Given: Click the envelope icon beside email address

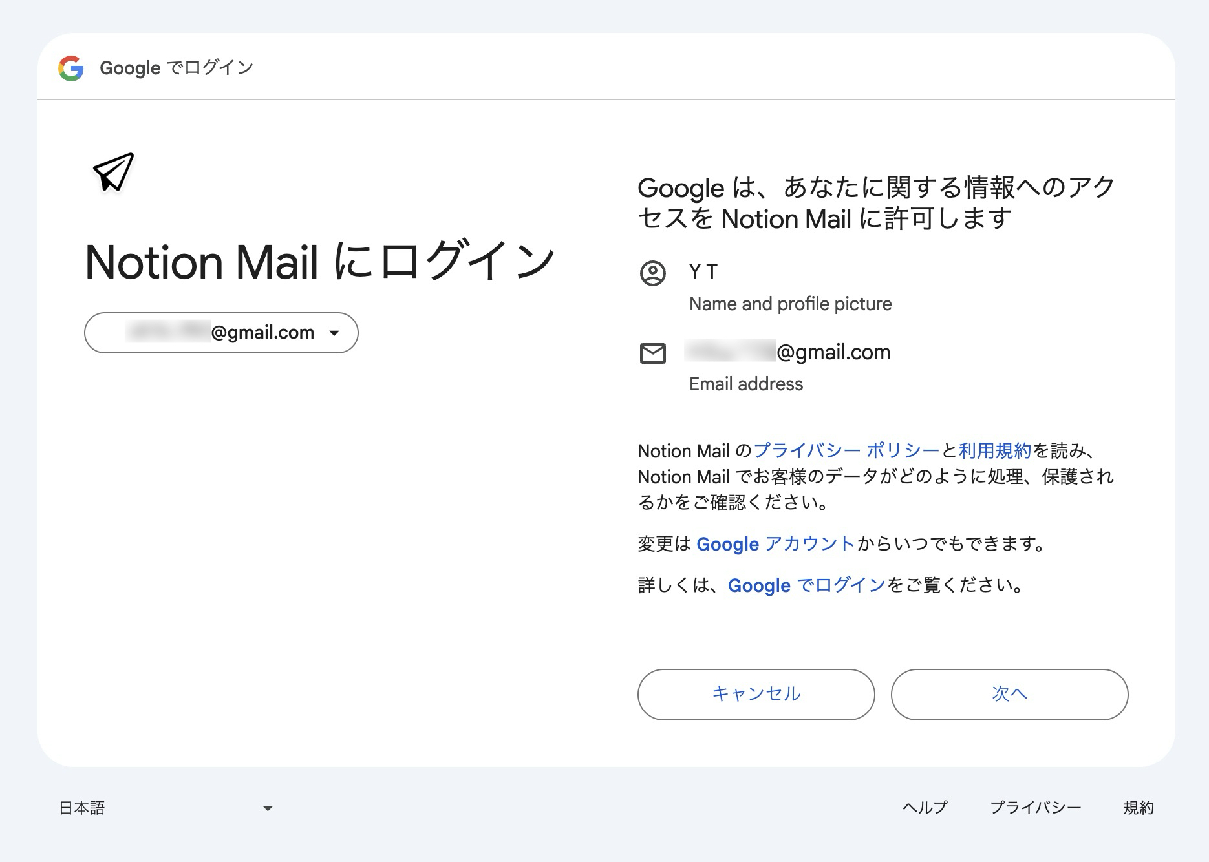Looking at the screenshot, I should 652,353.
